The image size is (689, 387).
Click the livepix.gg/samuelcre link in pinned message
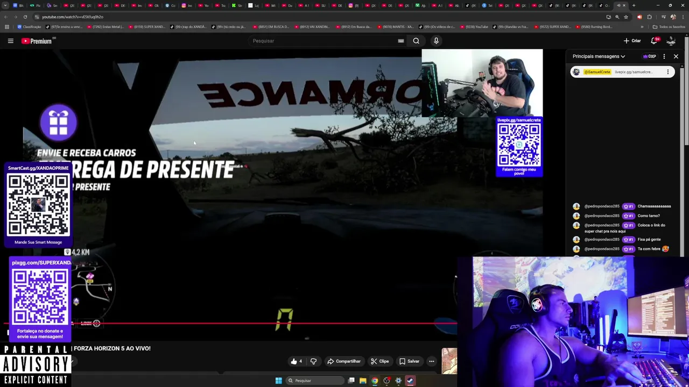tap(634, 72)
